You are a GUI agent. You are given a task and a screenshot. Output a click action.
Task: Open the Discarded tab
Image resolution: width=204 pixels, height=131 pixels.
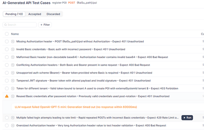pos(53,14)
